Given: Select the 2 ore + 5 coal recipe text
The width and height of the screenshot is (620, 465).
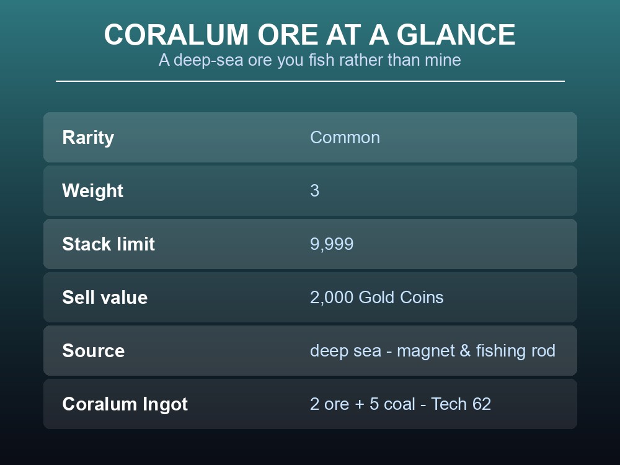Looking at the screenshot, I should point(363,404).
